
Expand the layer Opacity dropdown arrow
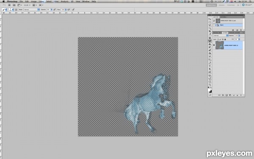pos(239,36)
